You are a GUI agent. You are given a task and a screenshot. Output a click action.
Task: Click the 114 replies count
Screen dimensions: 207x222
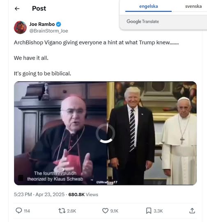point(27,211)
